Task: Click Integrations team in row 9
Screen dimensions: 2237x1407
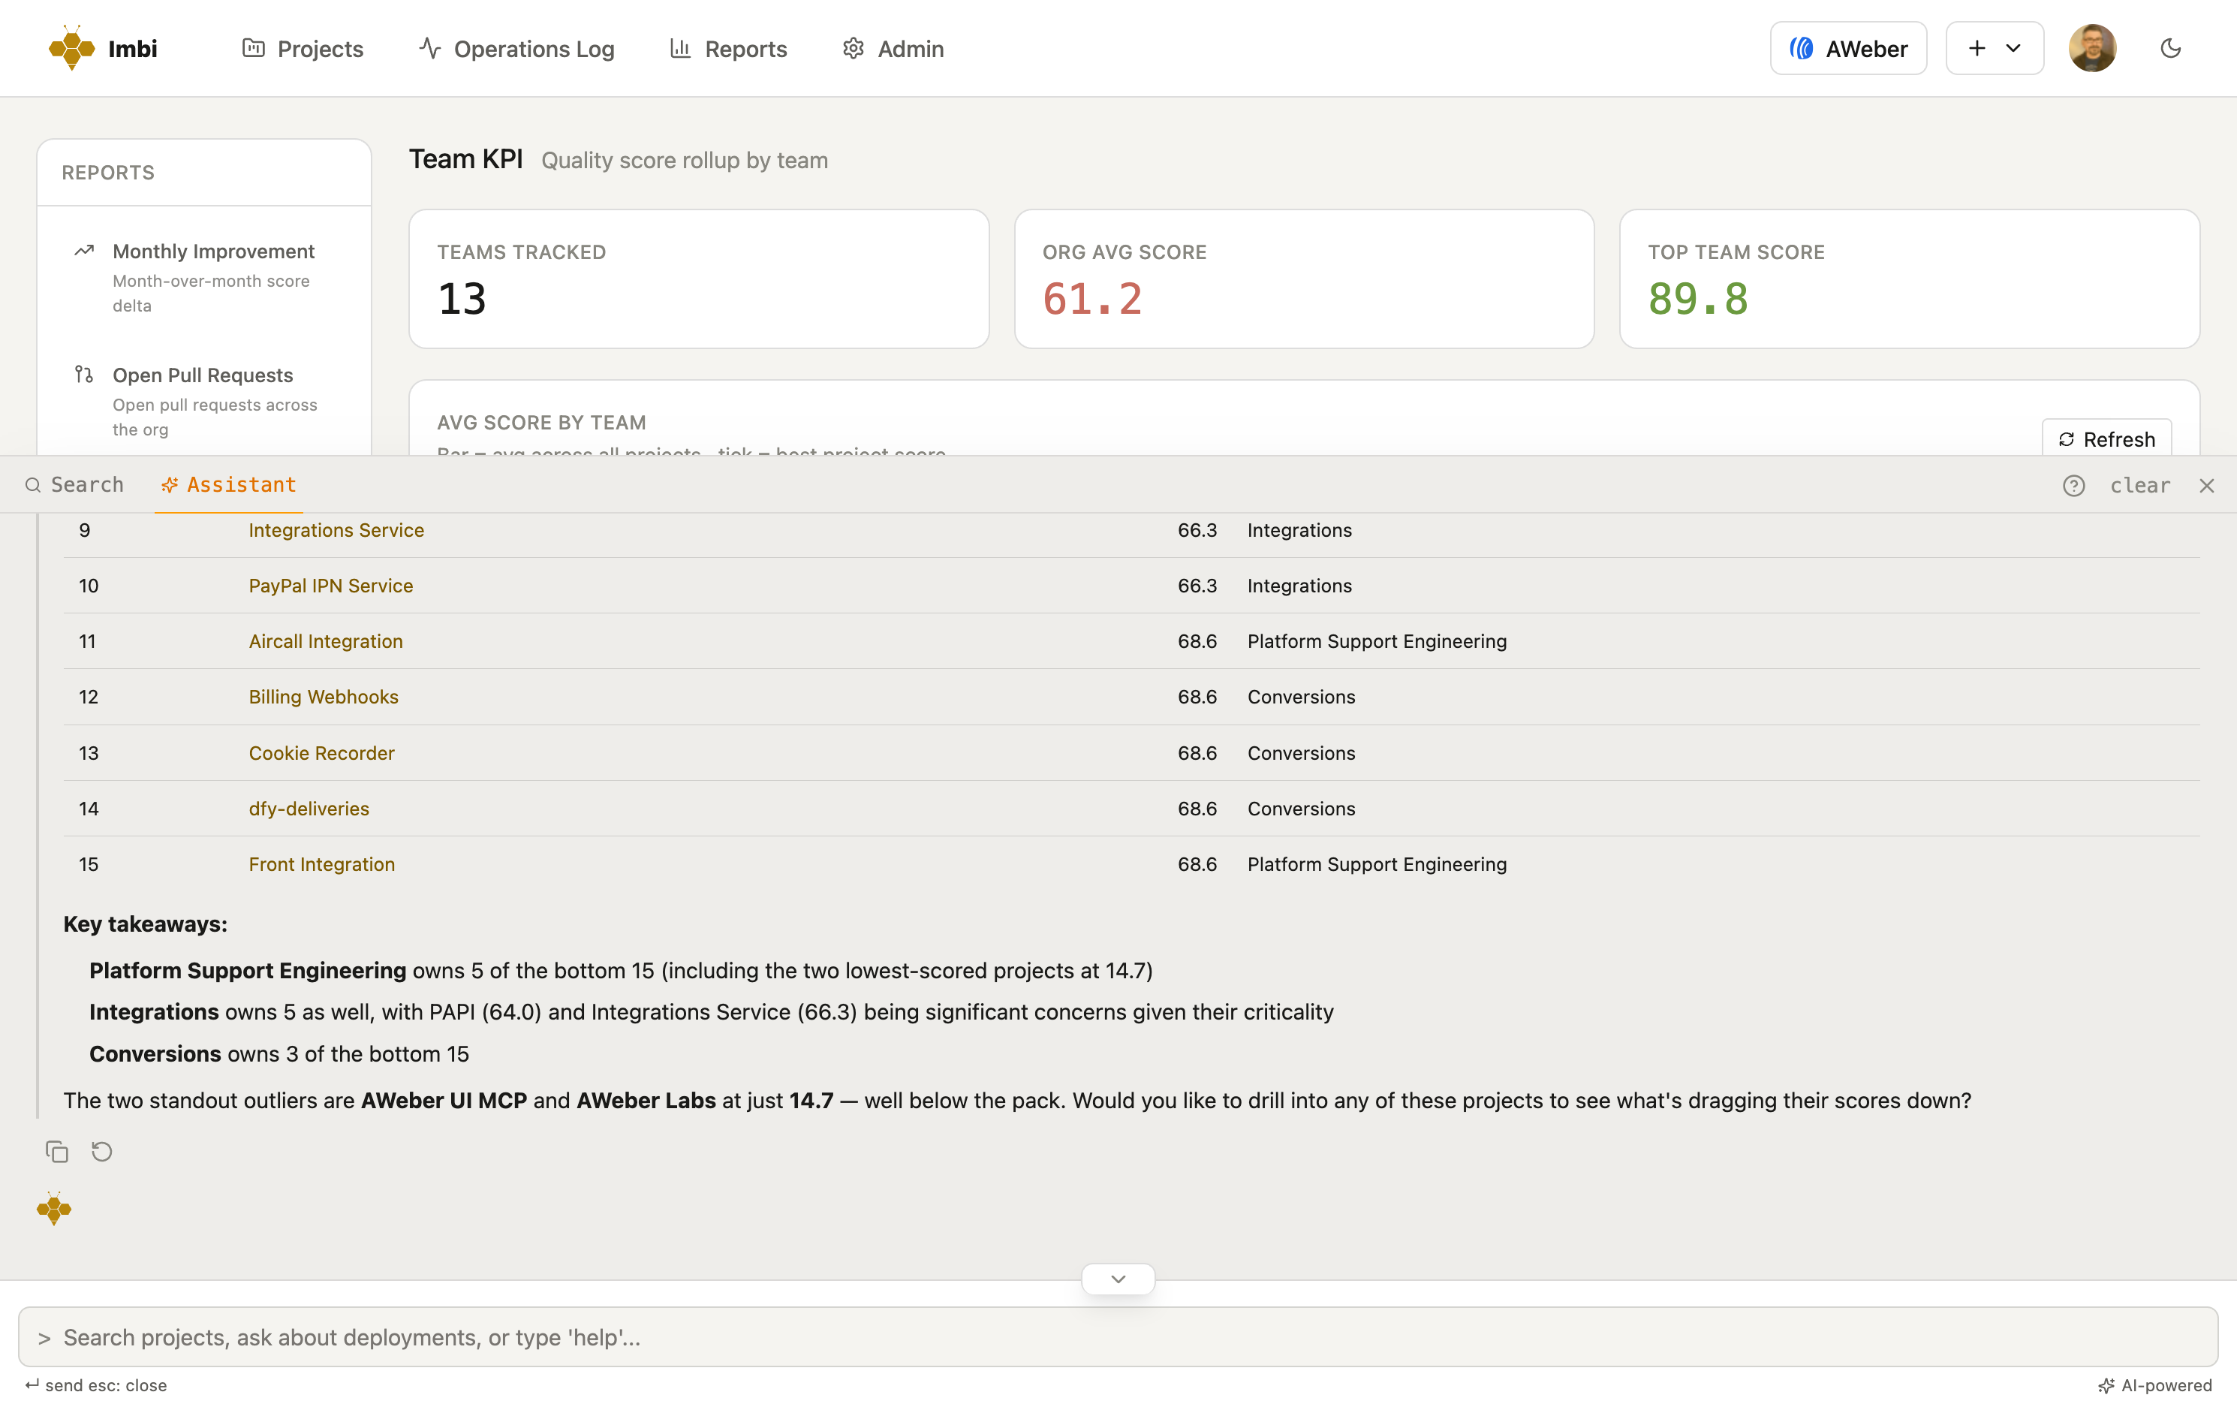Action: click(1299, 530)
